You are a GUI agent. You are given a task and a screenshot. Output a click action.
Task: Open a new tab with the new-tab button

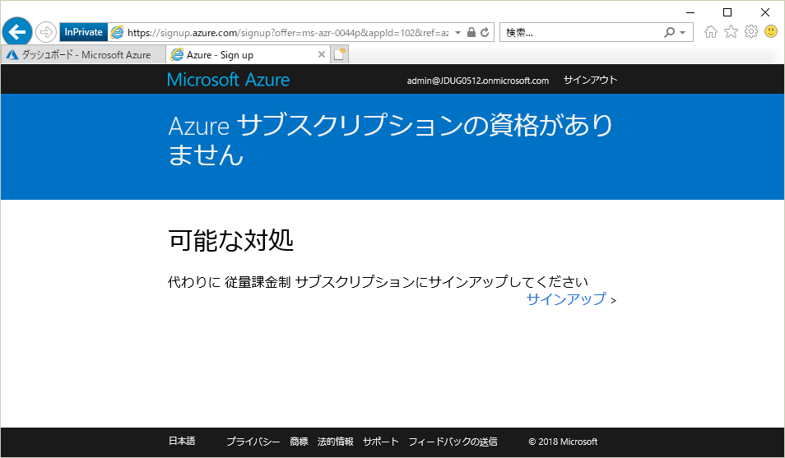tap(339, 54)
